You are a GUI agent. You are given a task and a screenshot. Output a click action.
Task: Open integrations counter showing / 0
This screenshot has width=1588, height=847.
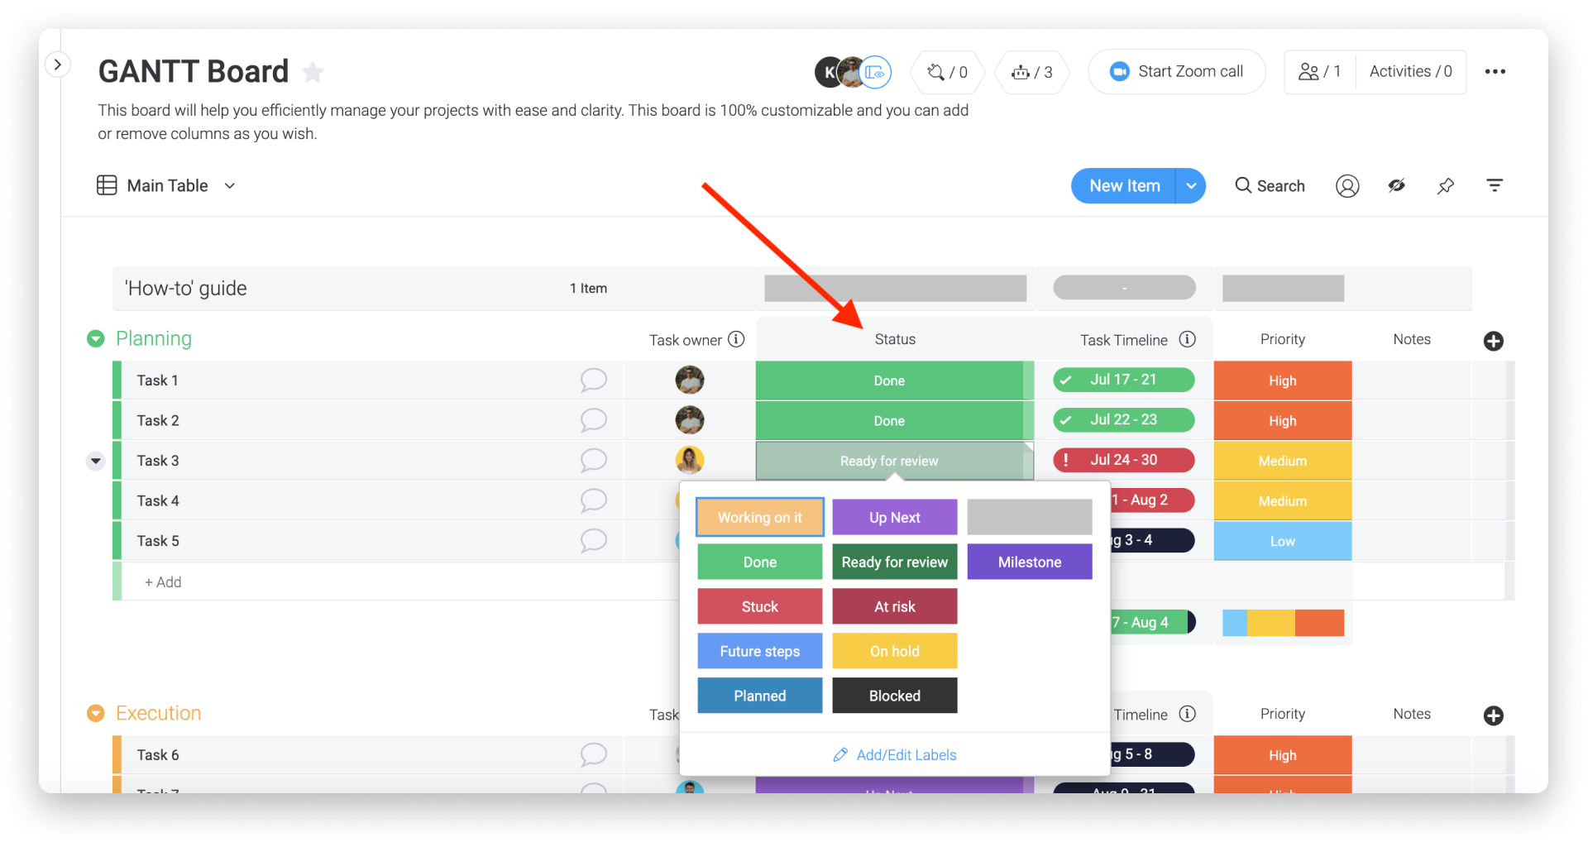point(947,72)
